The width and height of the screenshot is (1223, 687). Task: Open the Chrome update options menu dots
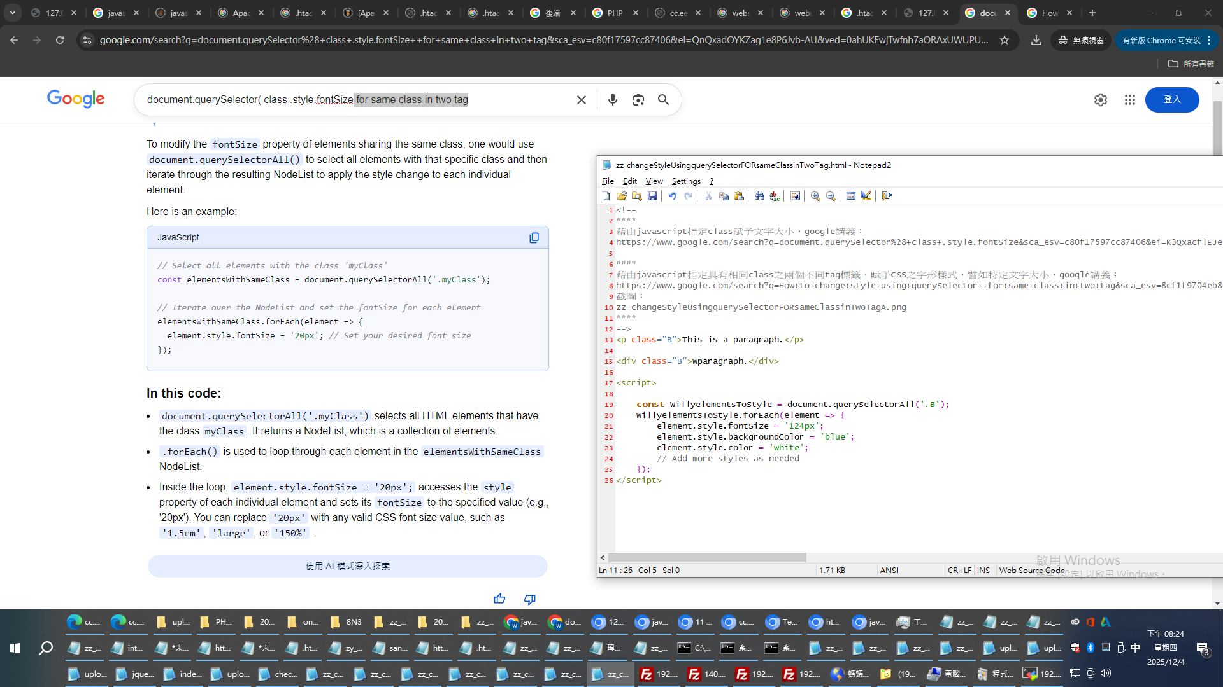pyautogui.click(x=1209, y=40)
